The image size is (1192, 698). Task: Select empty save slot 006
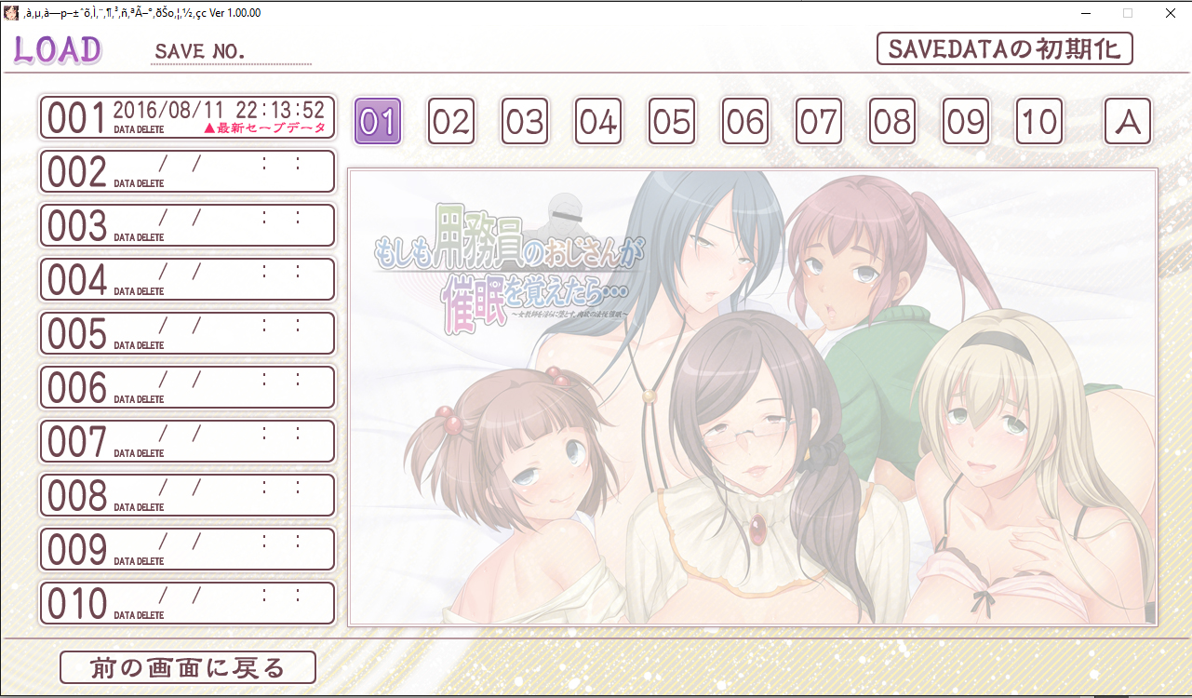[187, 387]
